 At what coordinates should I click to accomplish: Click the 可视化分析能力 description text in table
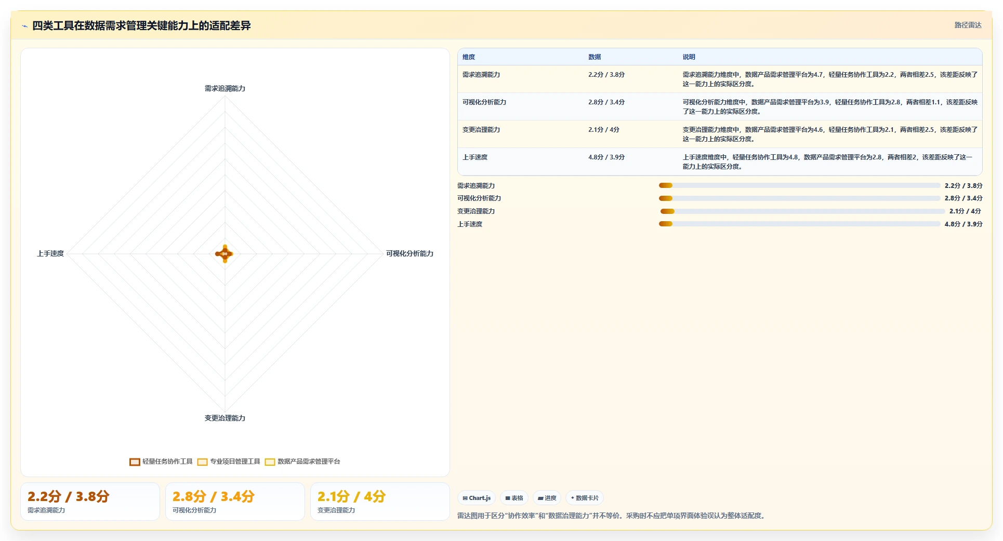(x=830, y=107)
